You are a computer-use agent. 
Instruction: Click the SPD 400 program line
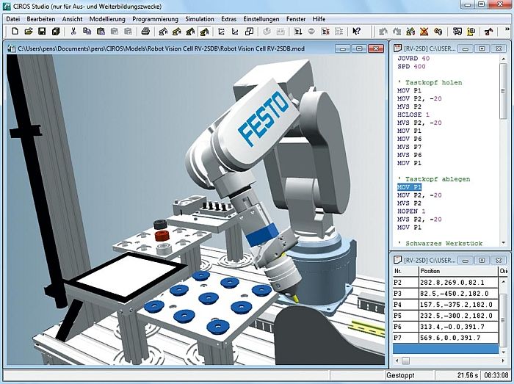(x=411, y=67)
